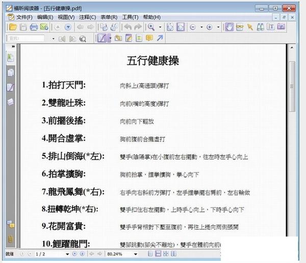Screen dimensions: 306x263
Task: Zoom in with the plus button
Action: point(210,27)
